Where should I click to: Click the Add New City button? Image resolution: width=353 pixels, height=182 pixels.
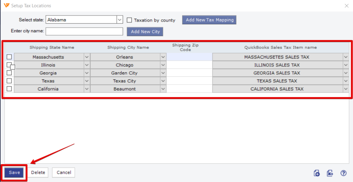click(x=145, y=32)
